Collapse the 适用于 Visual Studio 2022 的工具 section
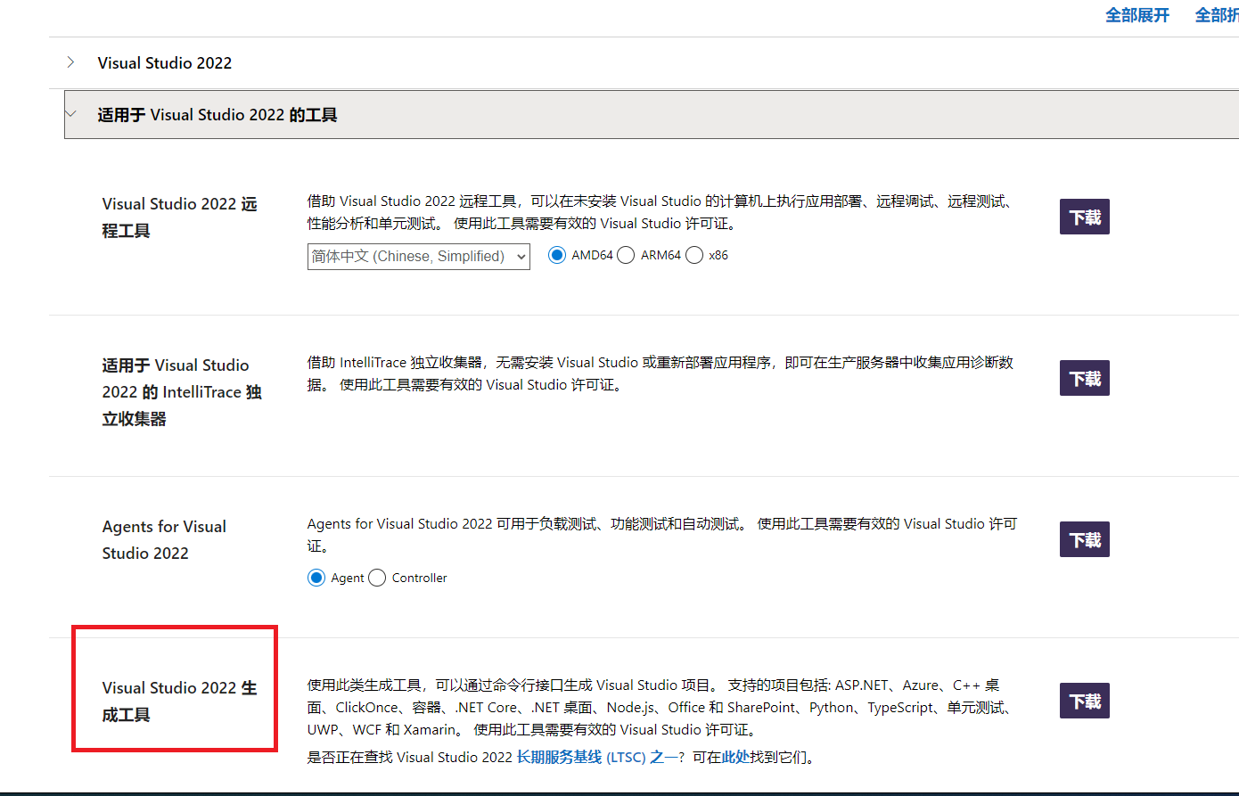This screenshot has height=796, width=1239. click(x=71, y=114)
